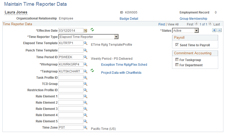
Task: Toggle Send Time to Payroll checkbox
Action: tap(177, 45)
